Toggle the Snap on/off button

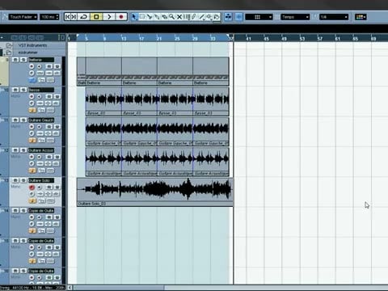click(239, 17)
